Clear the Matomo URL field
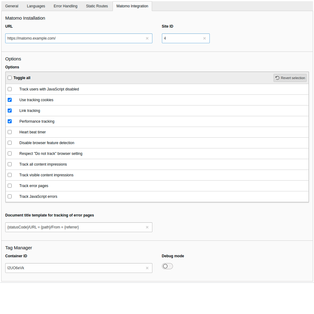Screen dimensions: 314x314 point(147,38)
